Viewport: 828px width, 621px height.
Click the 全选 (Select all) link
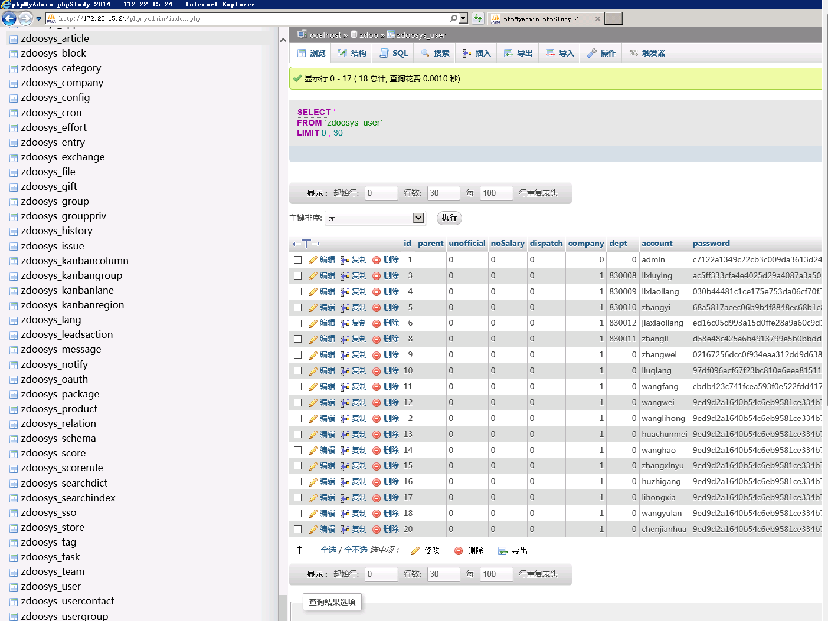pos(329,550)
